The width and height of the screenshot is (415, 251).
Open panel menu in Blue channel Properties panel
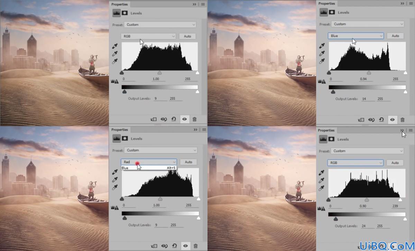click(411, 3)
